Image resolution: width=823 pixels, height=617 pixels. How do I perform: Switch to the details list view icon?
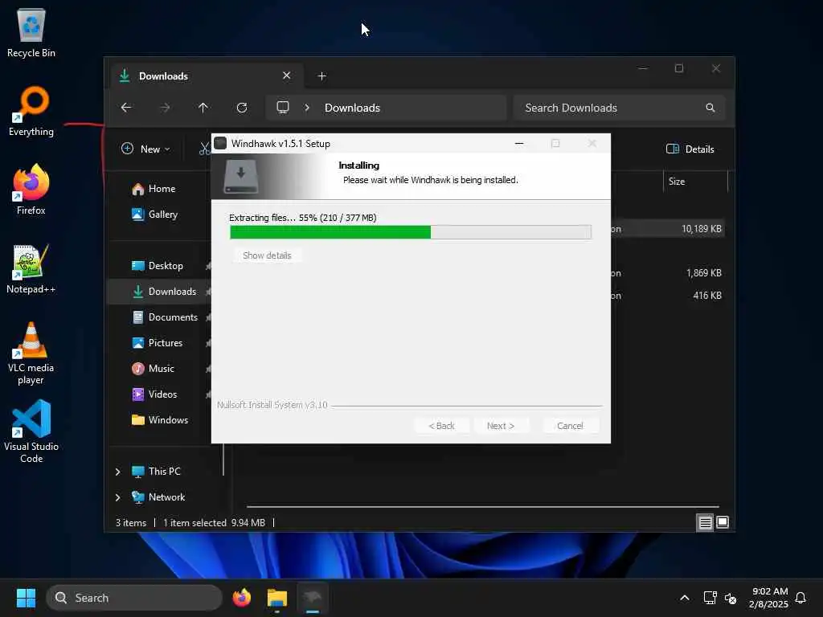point(705,522)
